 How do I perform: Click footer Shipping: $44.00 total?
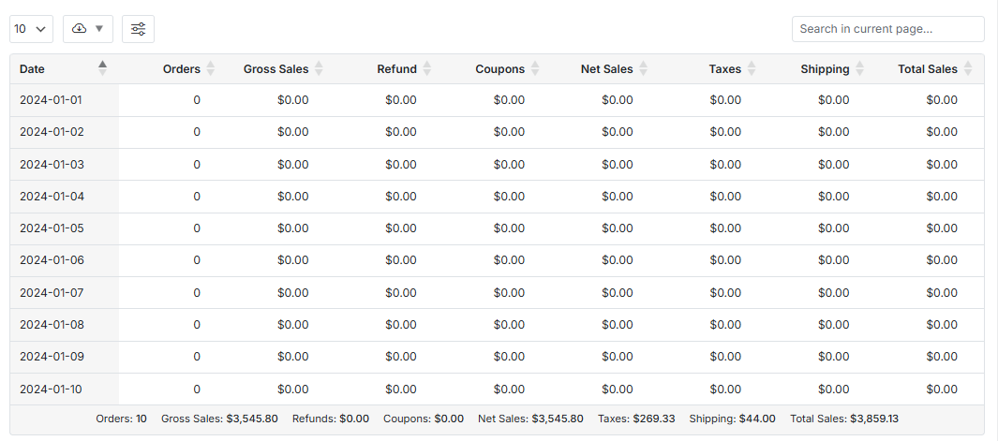click(x=733, y=419)
